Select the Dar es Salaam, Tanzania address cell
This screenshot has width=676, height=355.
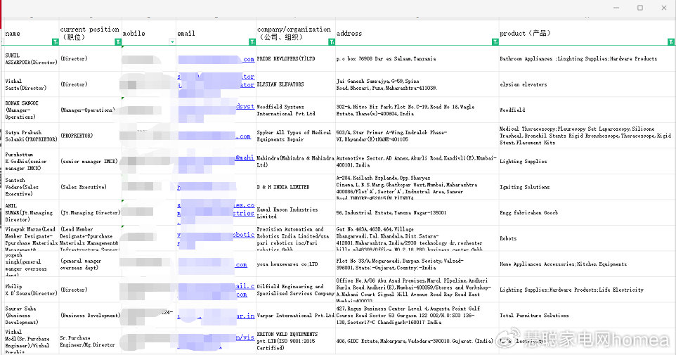pyautogui.click(x=417, y=58)
